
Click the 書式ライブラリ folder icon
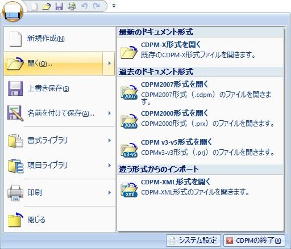tap(15, 141)
